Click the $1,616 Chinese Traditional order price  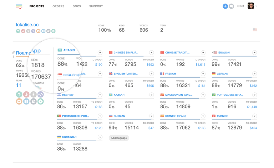pyautogui.click(x=201, y=65)
